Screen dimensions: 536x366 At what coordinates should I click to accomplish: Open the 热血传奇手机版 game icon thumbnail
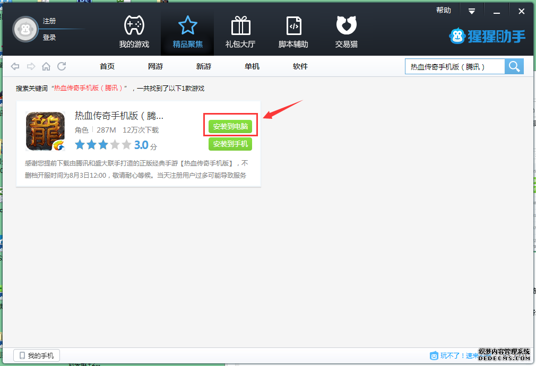coord(46,131)
